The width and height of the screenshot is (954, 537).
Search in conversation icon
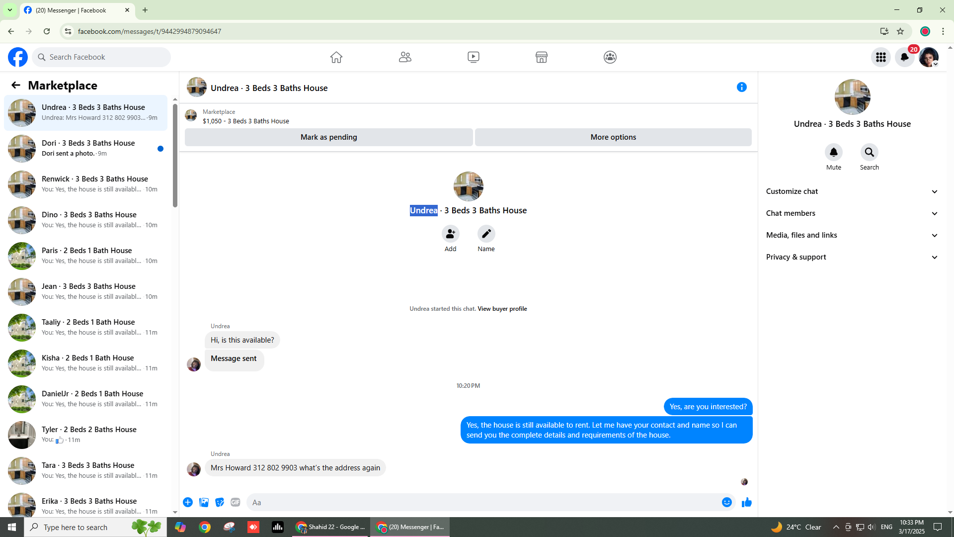coord(870,152)
